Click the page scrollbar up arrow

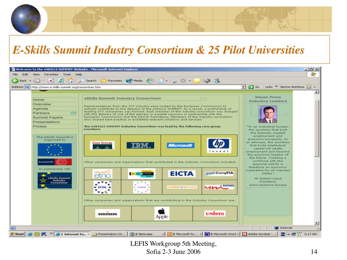coord(317,92)
